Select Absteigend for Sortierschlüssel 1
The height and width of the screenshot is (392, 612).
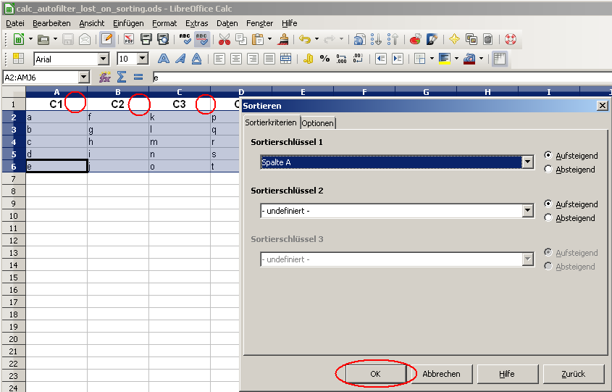pos(548,169)
